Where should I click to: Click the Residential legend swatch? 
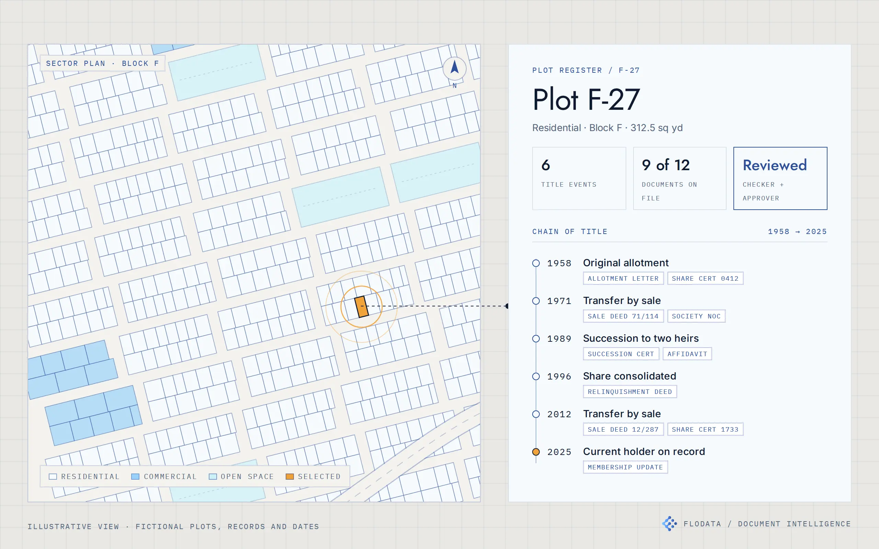(x=53, y=476)
